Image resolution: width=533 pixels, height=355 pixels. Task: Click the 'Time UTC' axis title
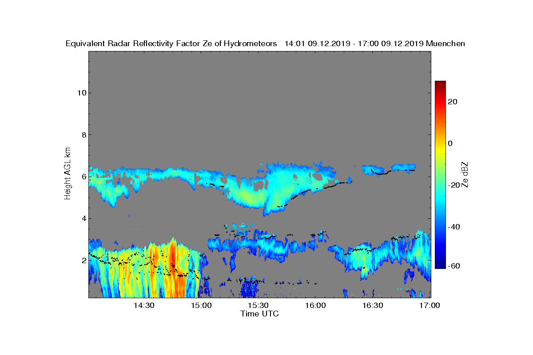pyautogui.click(x=260, y=314)
